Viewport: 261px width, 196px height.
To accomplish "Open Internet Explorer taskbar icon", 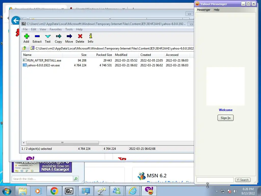I will pyautogui.click(x=133, y=191).
